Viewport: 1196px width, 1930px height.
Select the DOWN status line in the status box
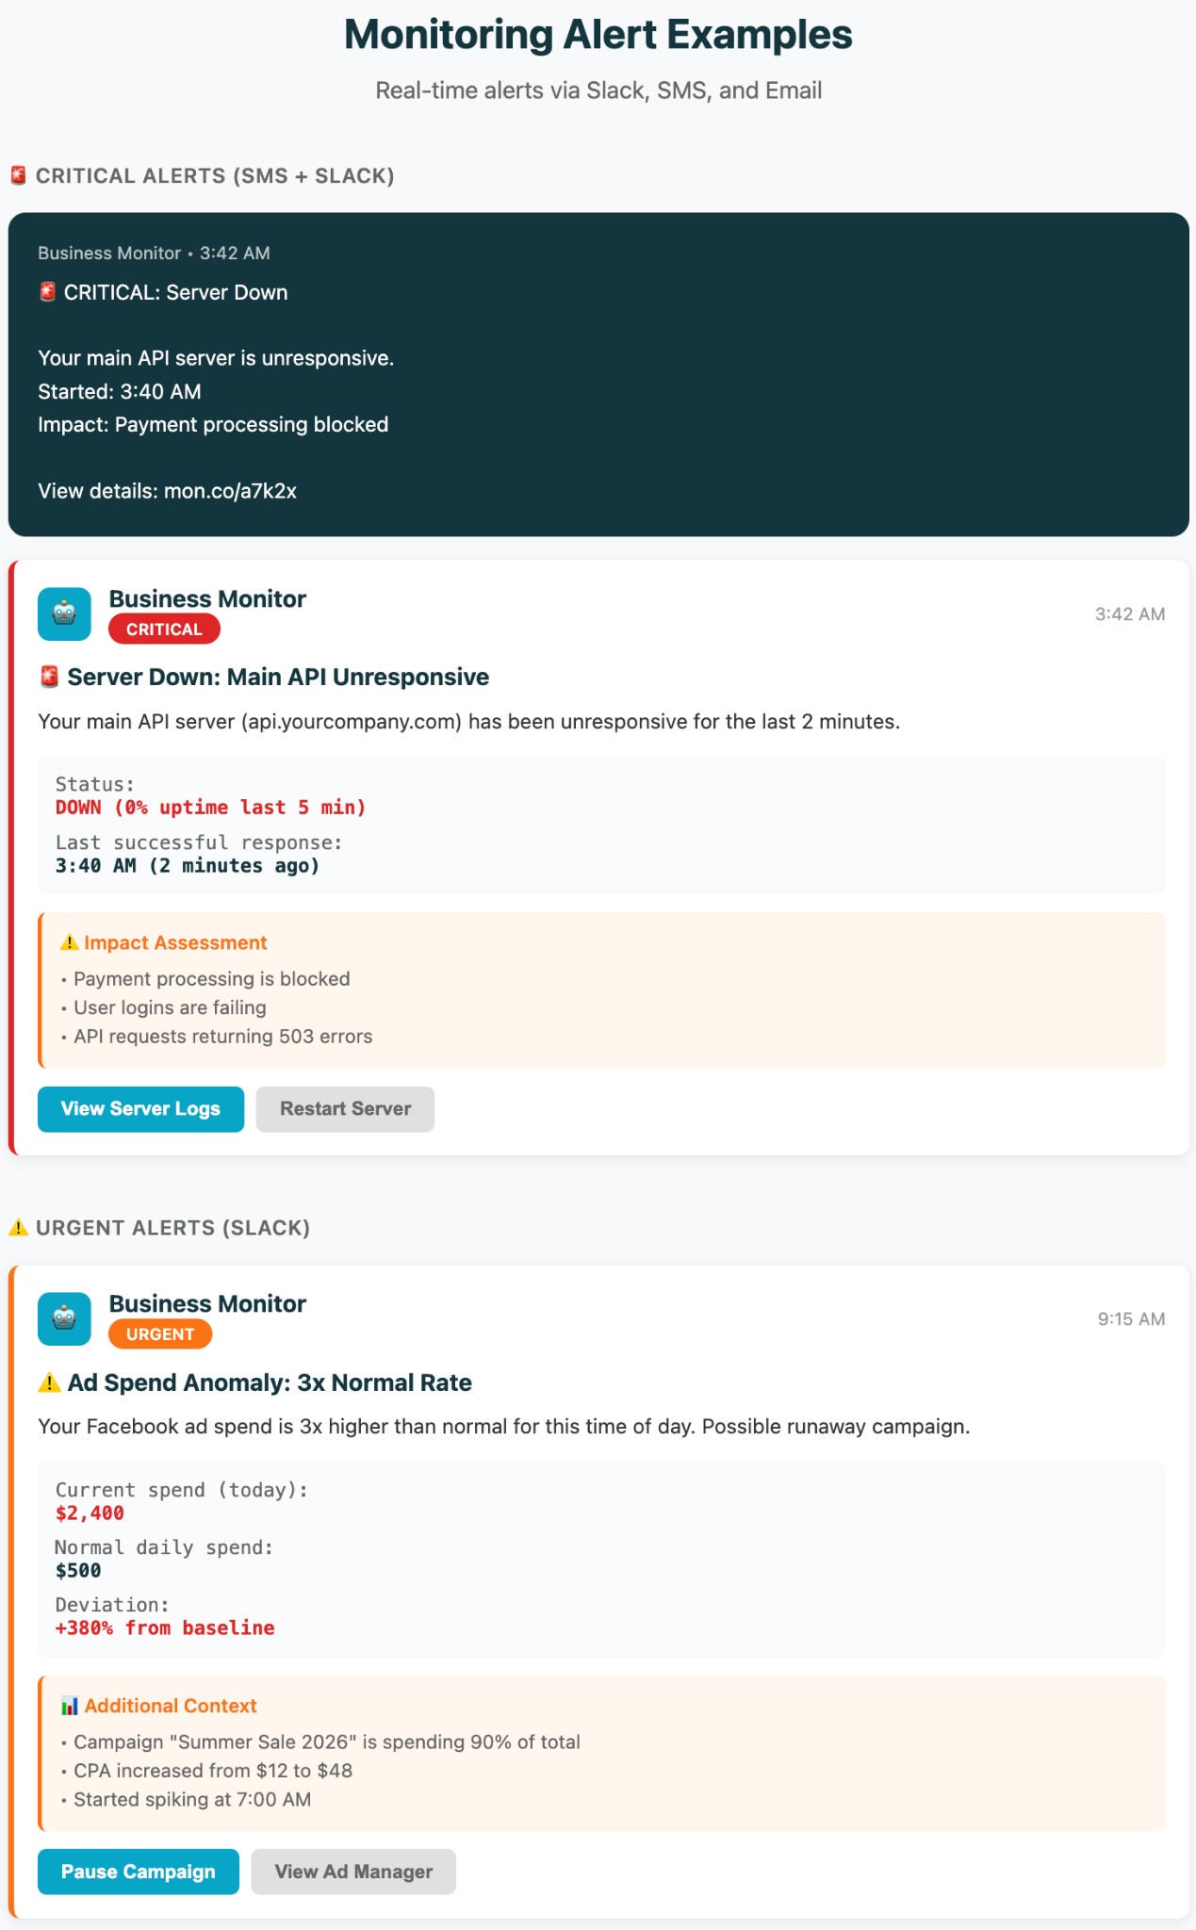[x=211, y=807]
